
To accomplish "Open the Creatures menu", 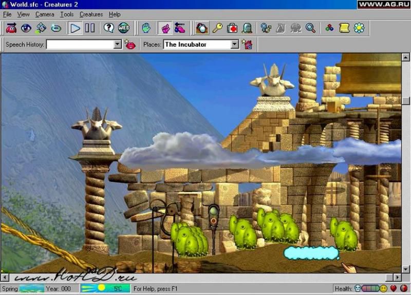I will click(91, 14).
